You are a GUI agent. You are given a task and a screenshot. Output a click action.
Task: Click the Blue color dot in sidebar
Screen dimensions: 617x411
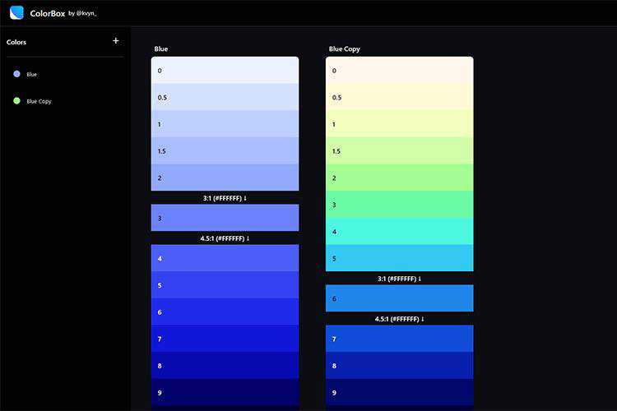[16, 74]
